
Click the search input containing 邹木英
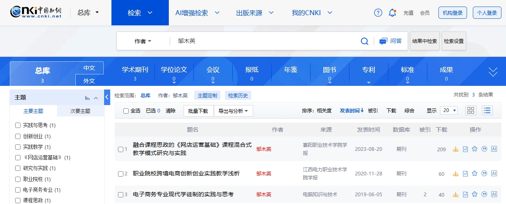click(x=262, y=41)
